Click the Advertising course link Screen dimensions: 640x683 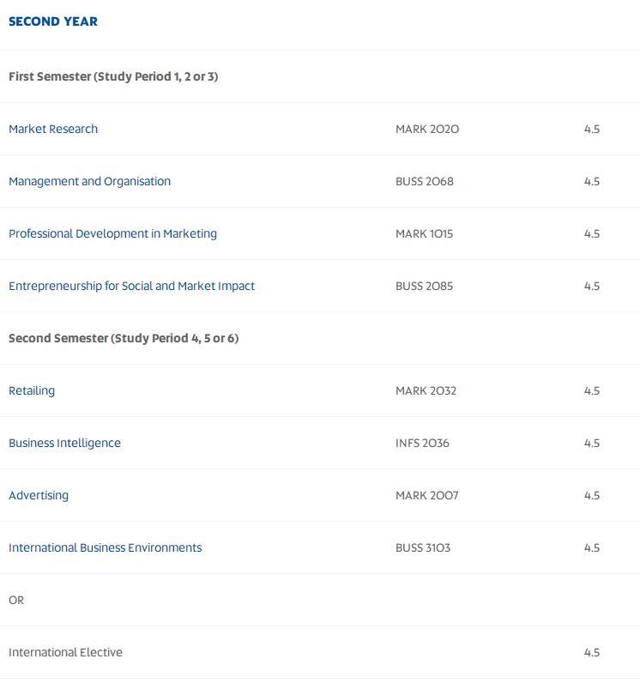(x=39, y=496)
